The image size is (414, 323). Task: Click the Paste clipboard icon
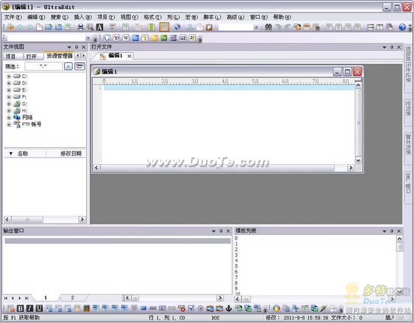coord(209,27)
